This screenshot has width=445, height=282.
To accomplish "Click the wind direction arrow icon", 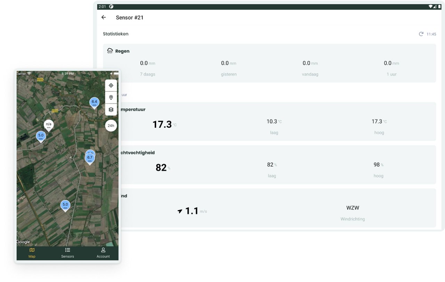I will click(180, 211).
